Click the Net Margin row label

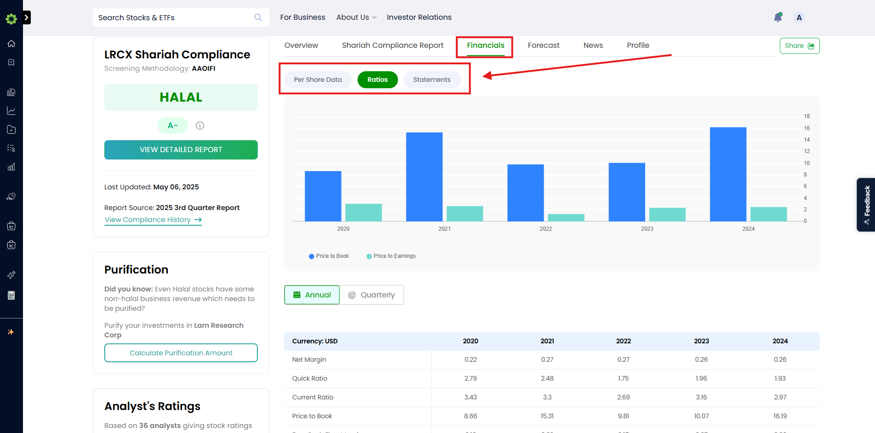[309, 360]
